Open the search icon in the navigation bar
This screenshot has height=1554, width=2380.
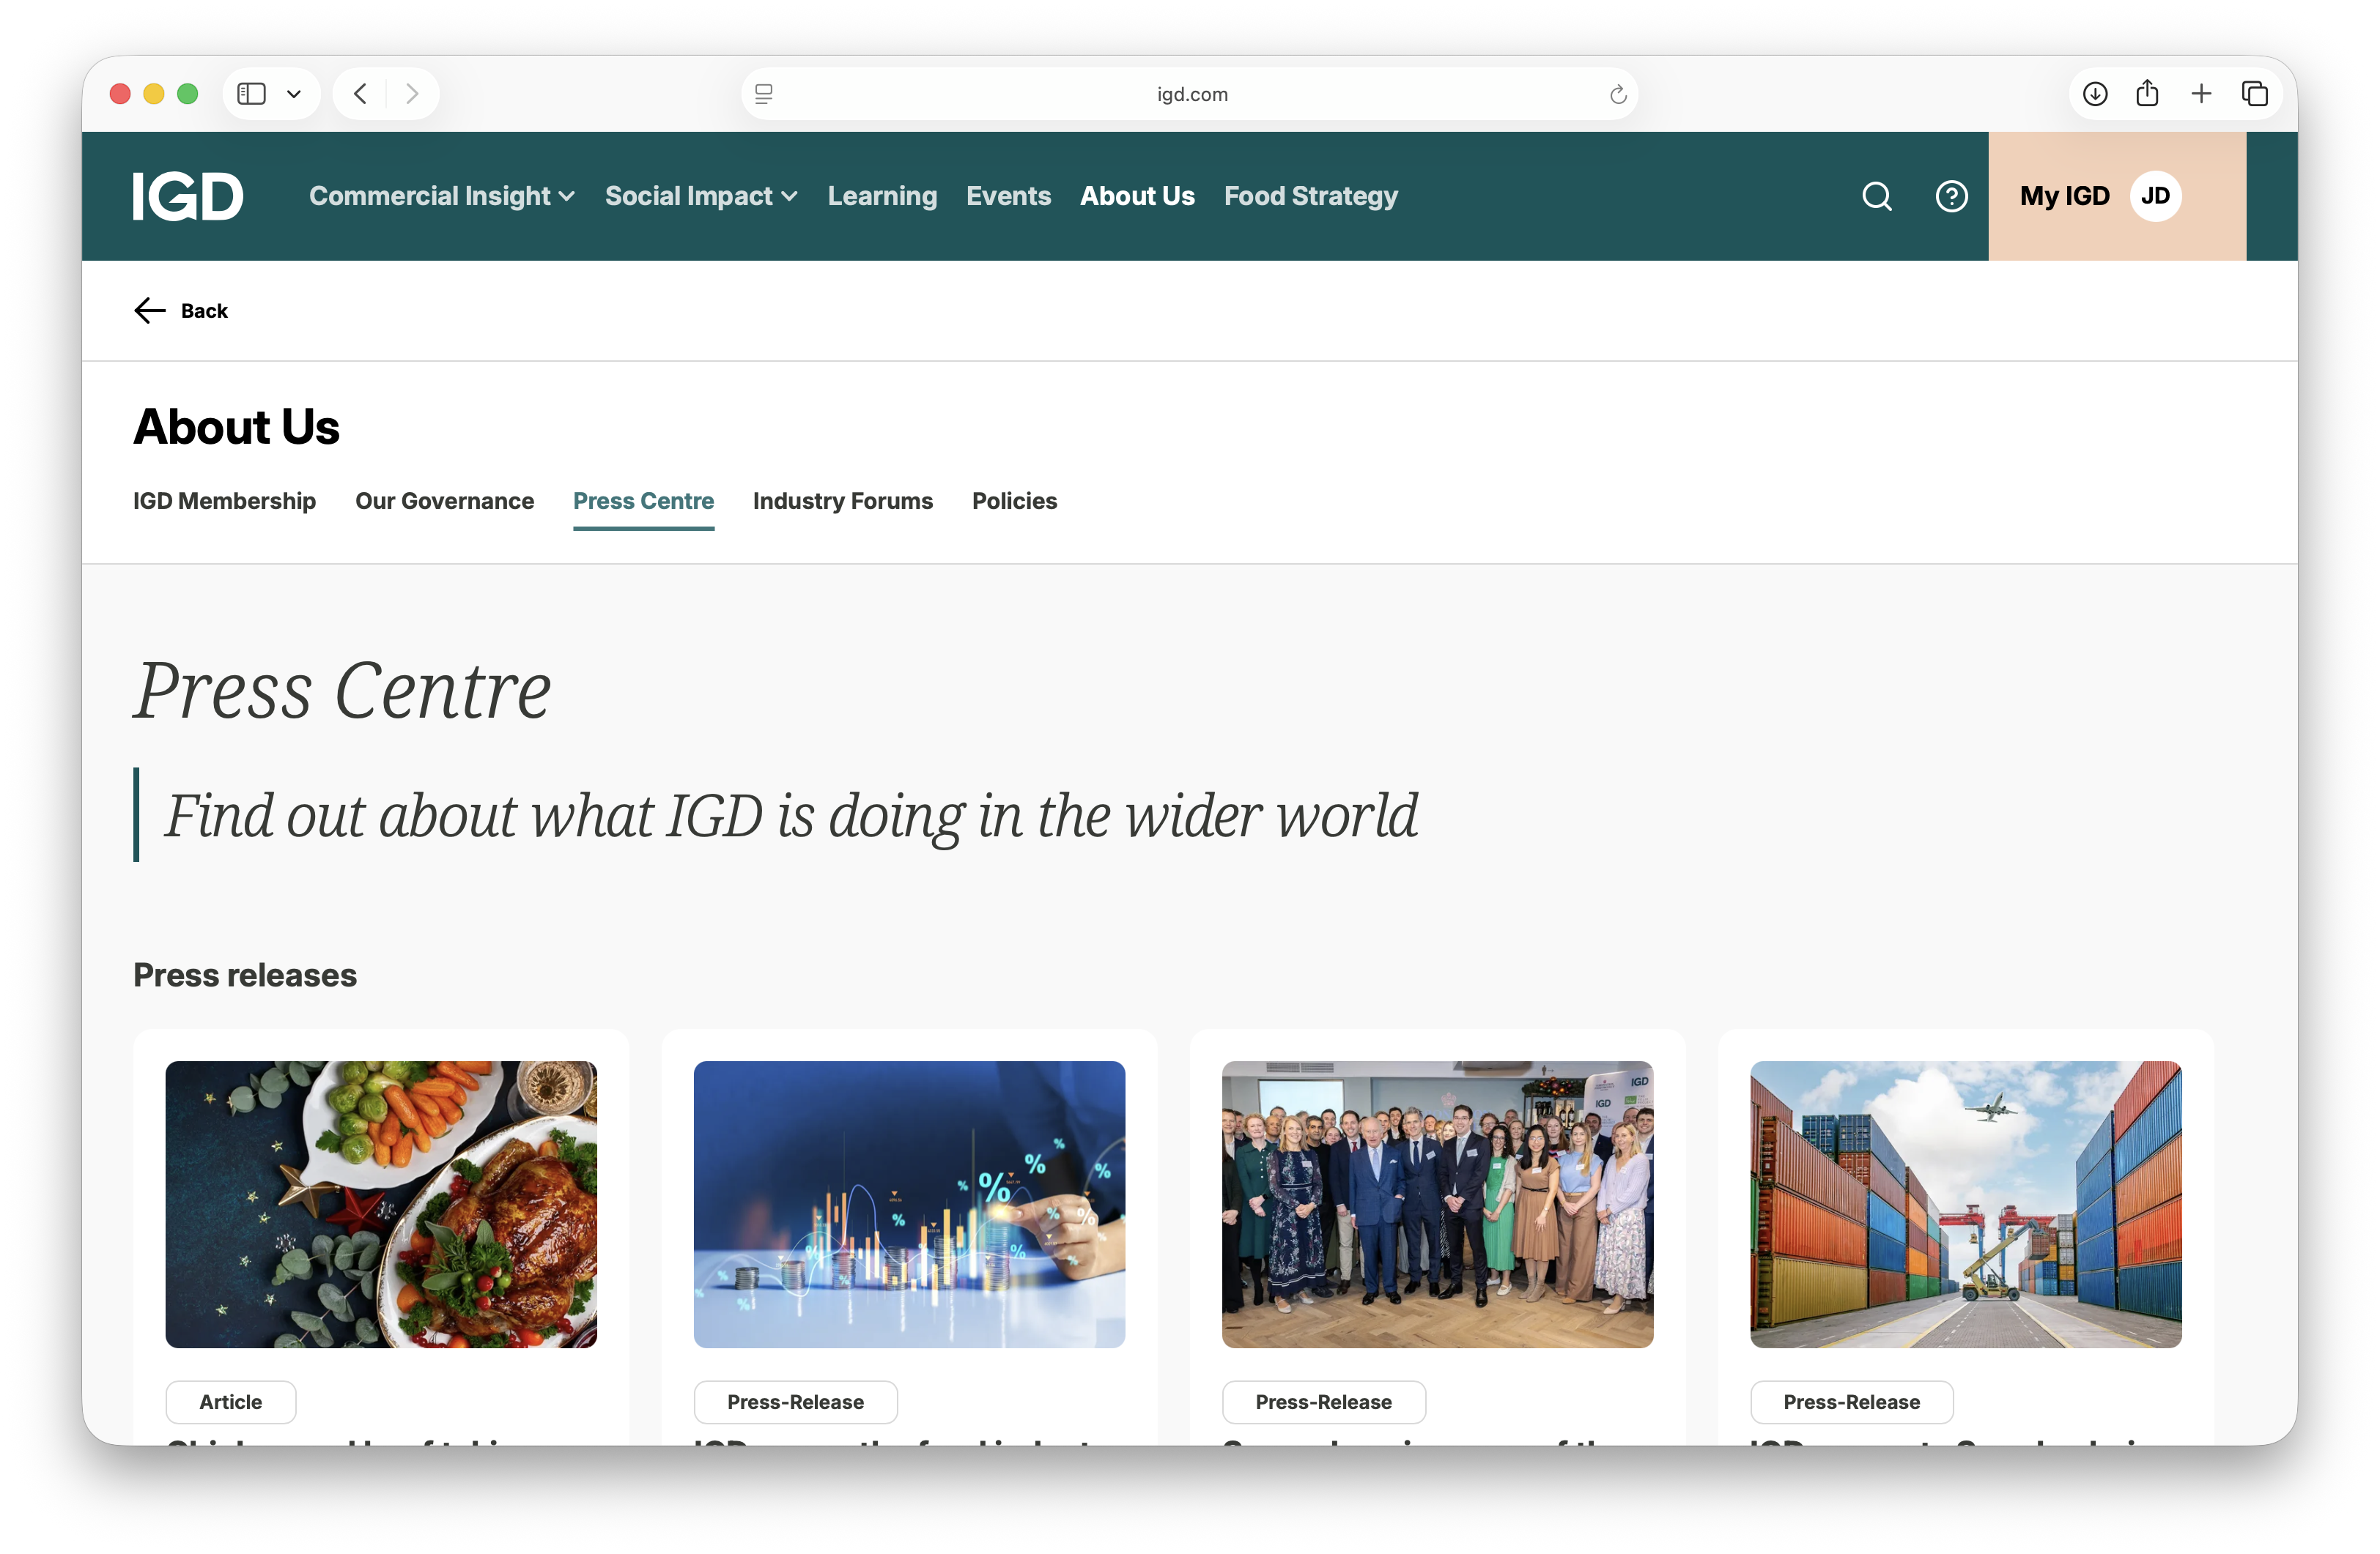point(1877,196)
